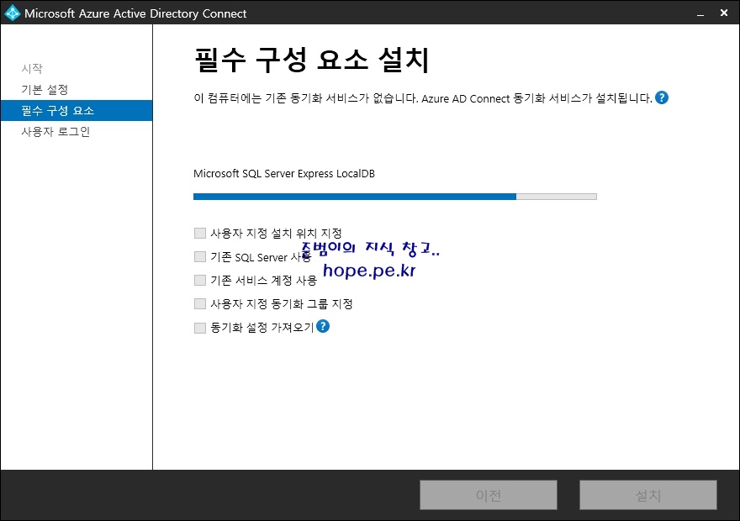Check 동기화 설정 가져오기 checkbox

click(x=199, y=328)
